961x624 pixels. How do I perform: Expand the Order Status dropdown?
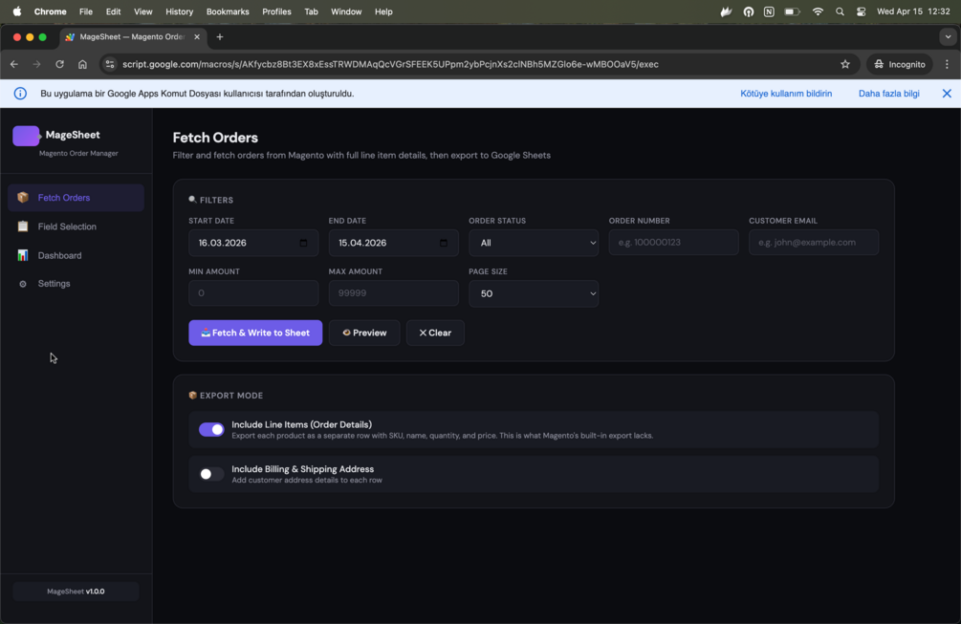pos(534,243)
